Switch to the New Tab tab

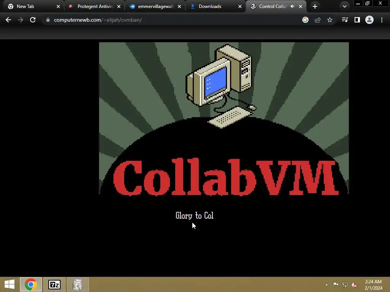[x=33, y=6]
